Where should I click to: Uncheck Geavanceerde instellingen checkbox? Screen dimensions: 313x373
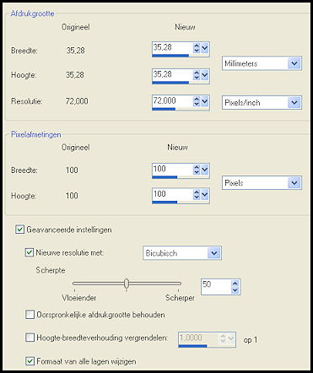point(19,230)
